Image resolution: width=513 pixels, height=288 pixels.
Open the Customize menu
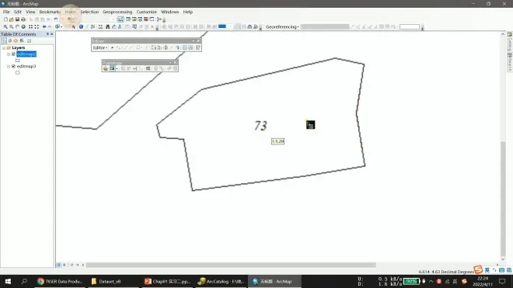[147, 12]
